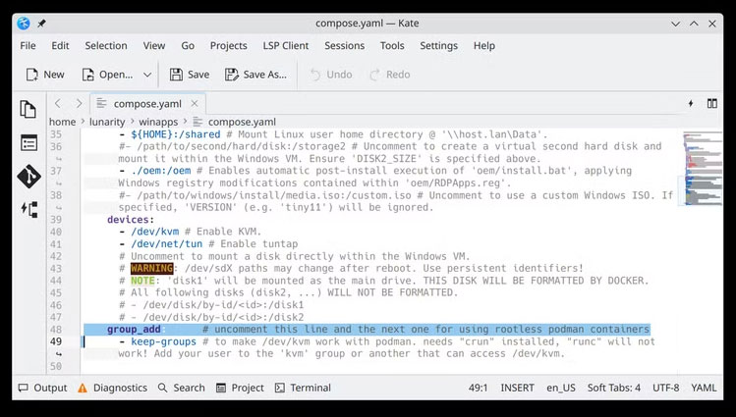
Task: Click compose.yaml in the breadcrumb path
Action: point(242,122)
